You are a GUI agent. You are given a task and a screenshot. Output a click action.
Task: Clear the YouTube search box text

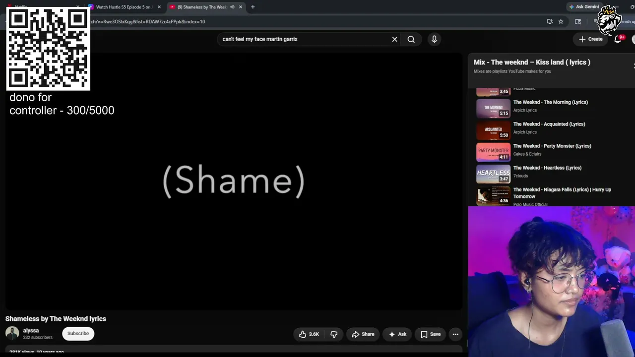[395, 39]
